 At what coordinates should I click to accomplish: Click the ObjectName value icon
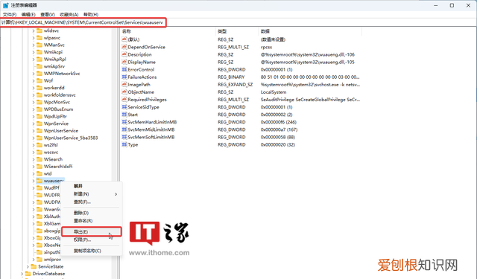pos(124,92)
